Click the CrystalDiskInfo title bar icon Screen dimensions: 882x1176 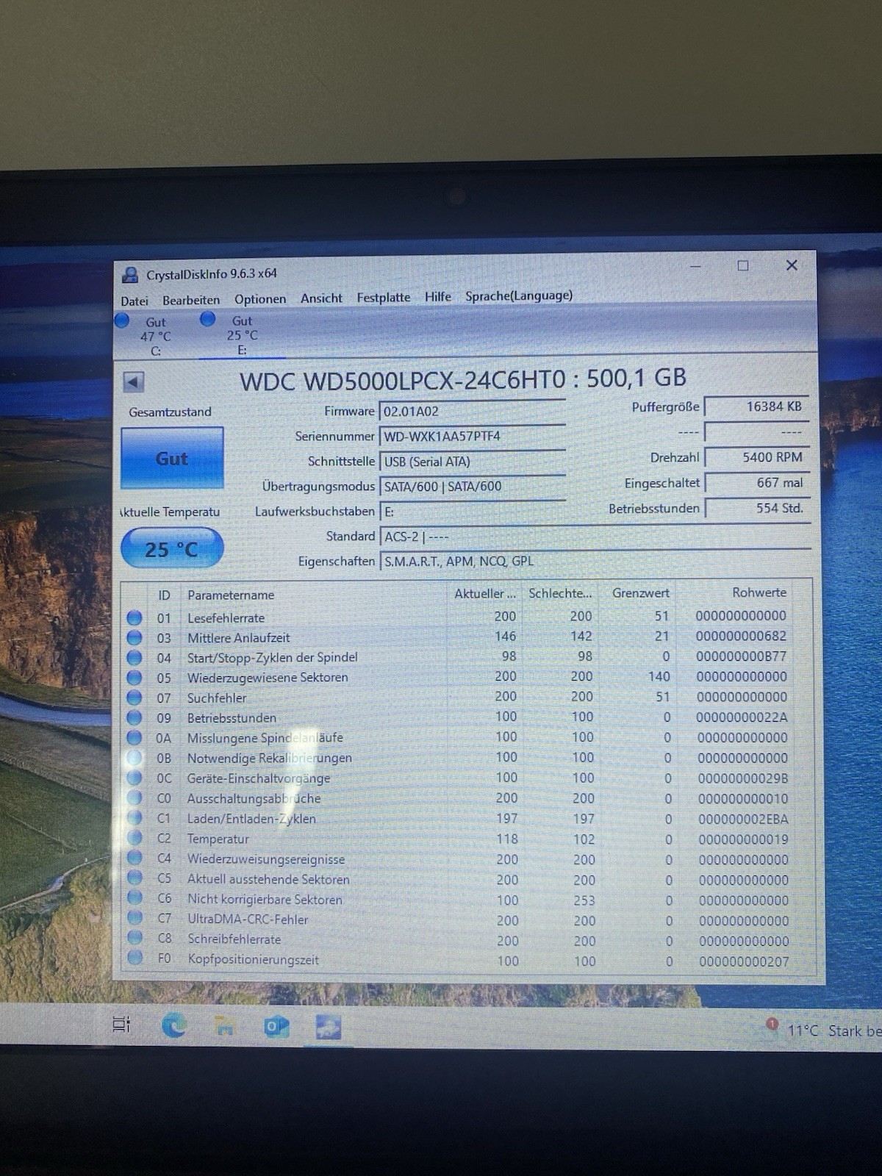(x=130, y=275)
